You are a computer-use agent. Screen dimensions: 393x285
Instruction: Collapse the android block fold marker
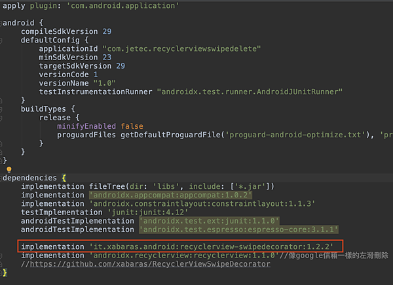1,23
